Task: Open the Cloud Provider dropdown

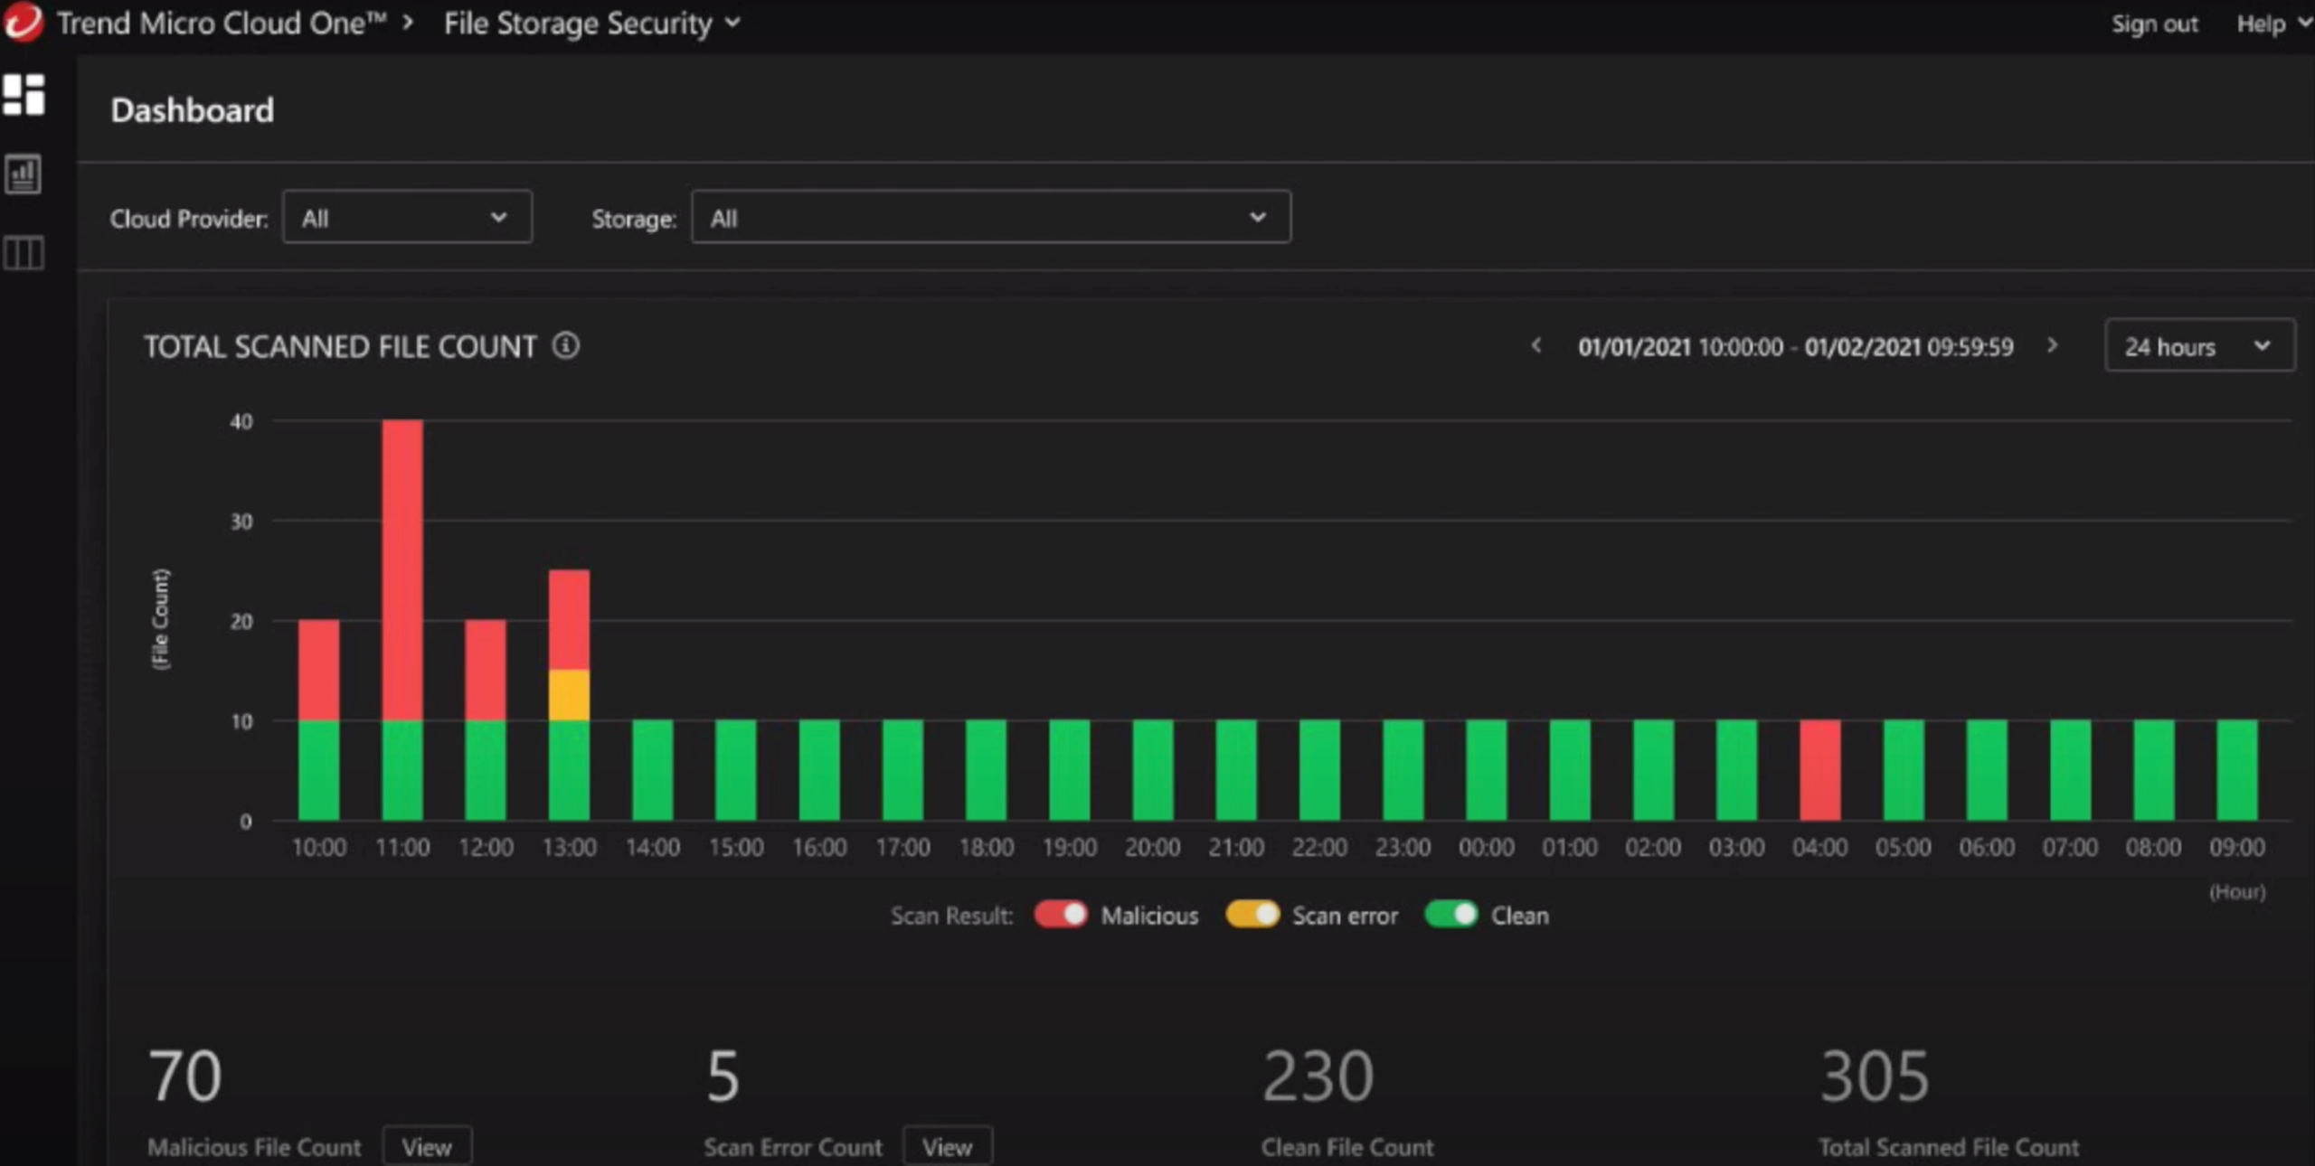Action: 407,217
